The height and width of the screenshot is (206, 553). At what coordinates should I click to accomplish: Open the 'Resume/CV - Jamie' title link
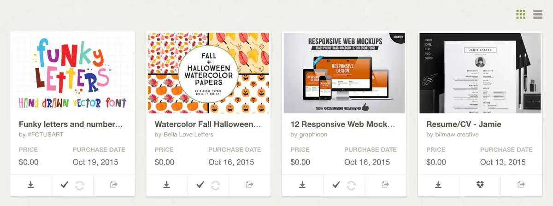(x=464, y=124)
